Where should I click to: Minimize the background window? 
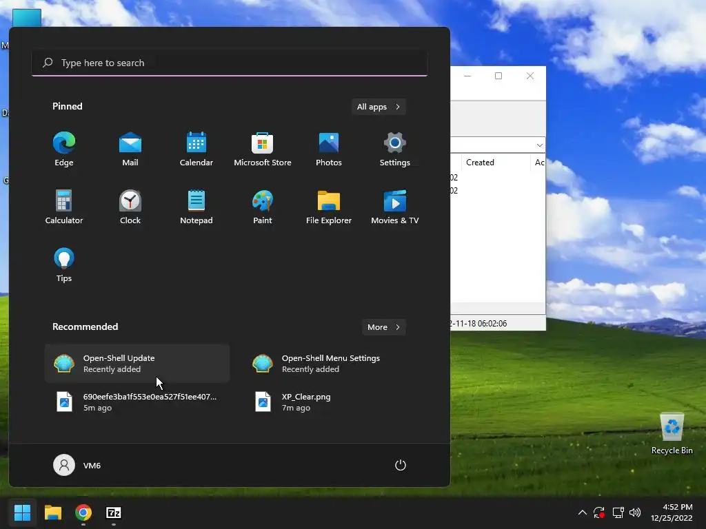point(467,76)
